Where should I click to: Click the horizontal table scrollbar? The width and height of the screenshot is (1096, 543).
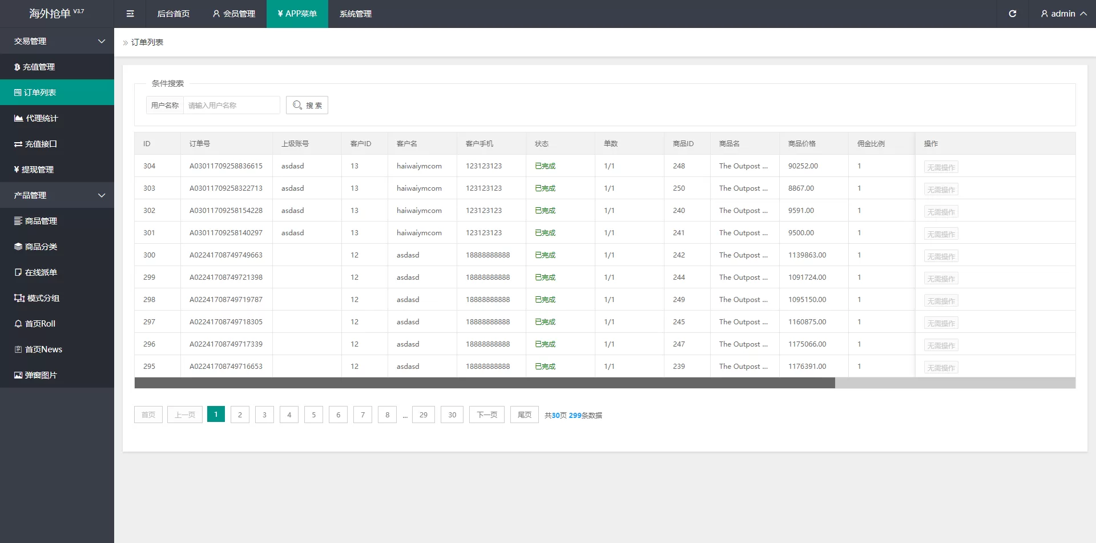(484, 383)
